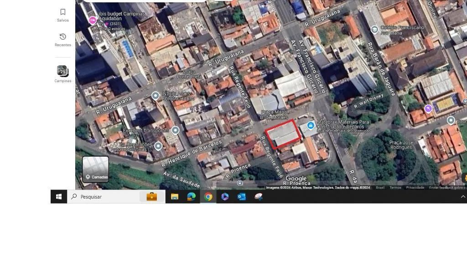Open File Explorer from the taskbar

(175, 196)
